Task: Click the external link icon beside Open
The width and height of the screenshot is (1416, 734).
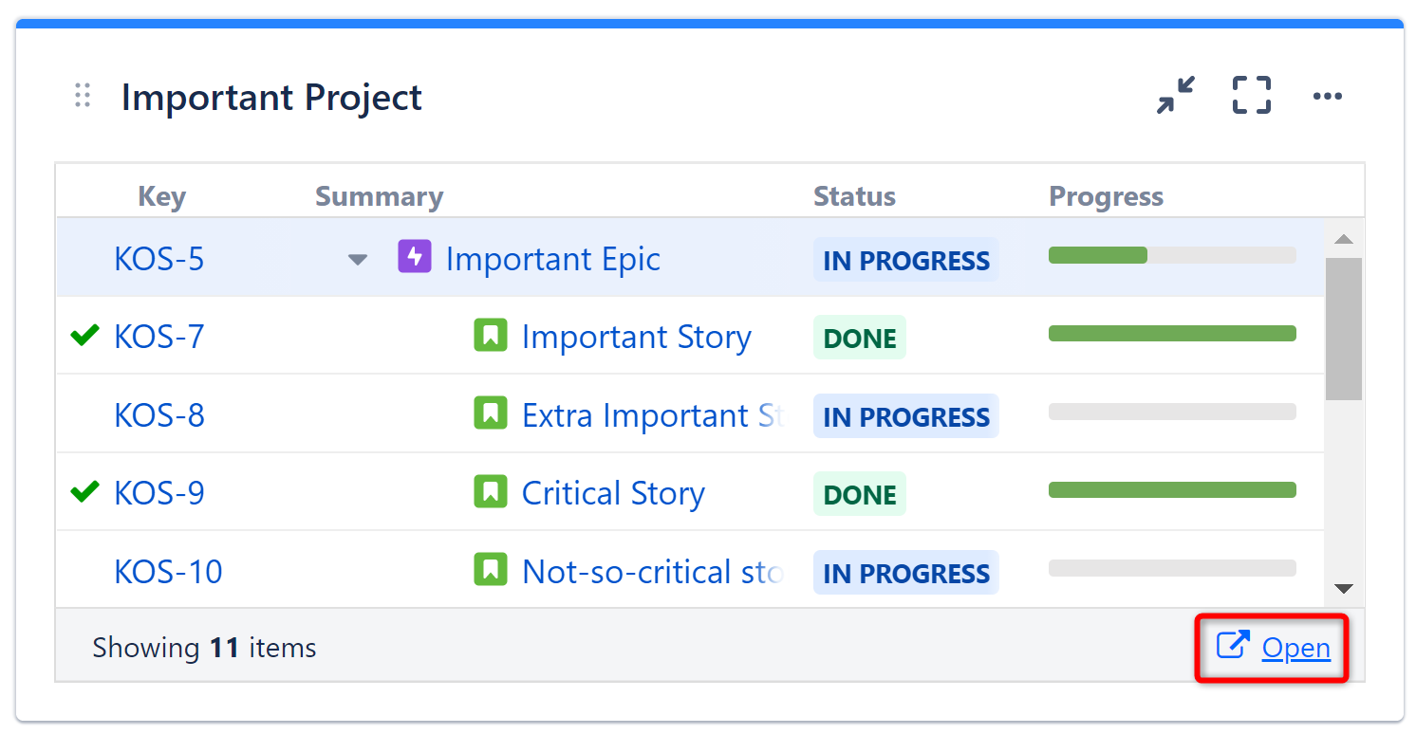Action: (1233, 646)
